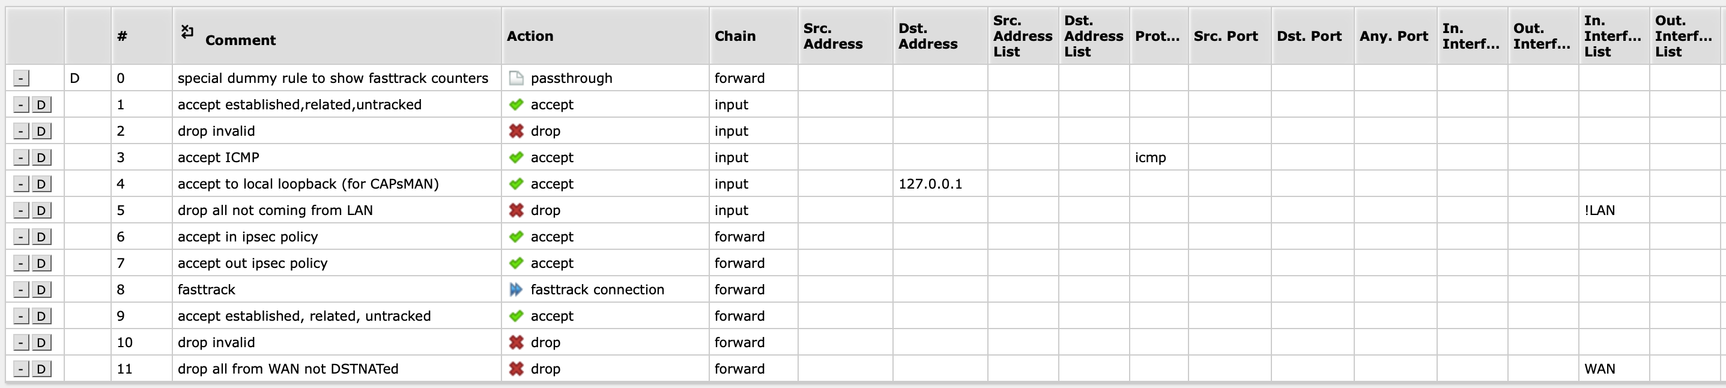Image resolution: width=1726 pixels, height=388 pixels.
Task: Click the green accept icon on rule 1
Action: tap(516, 105)
